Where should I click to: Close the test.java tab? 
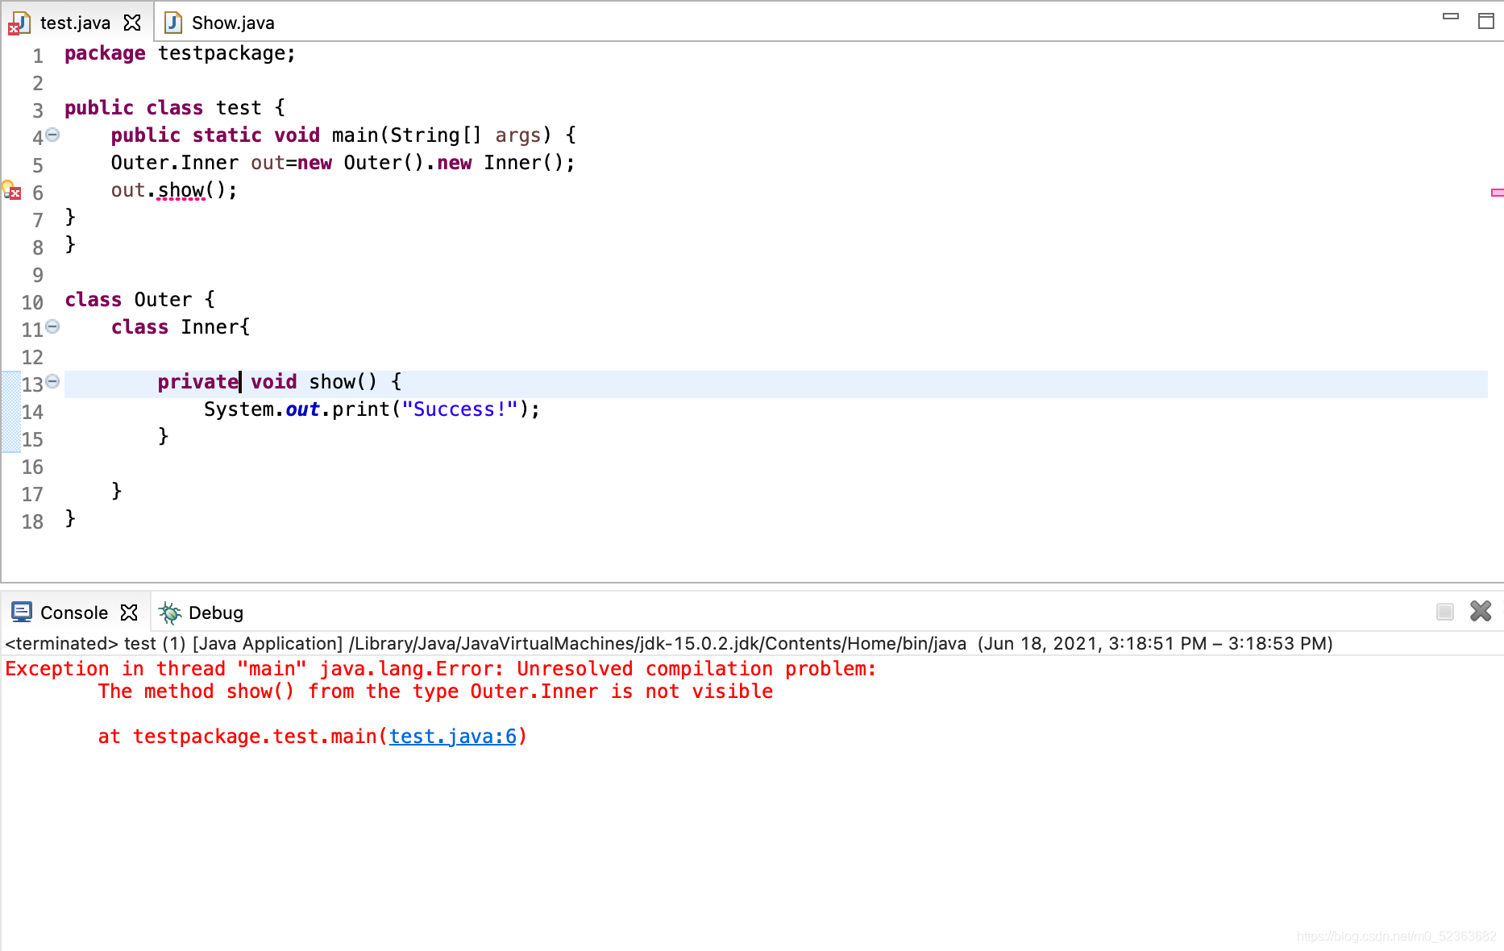132,23
